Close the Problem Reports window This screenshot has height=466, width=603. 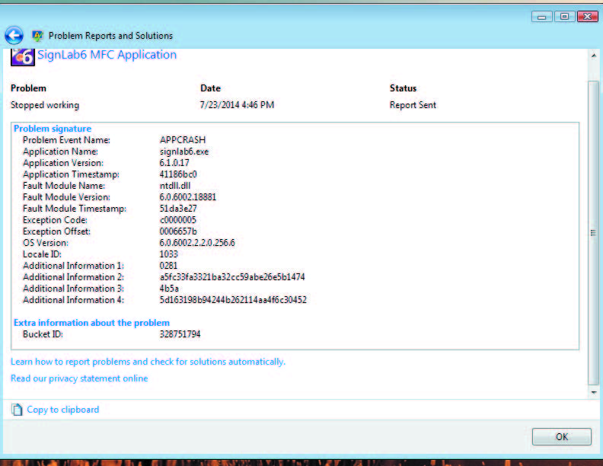(587, 17)
